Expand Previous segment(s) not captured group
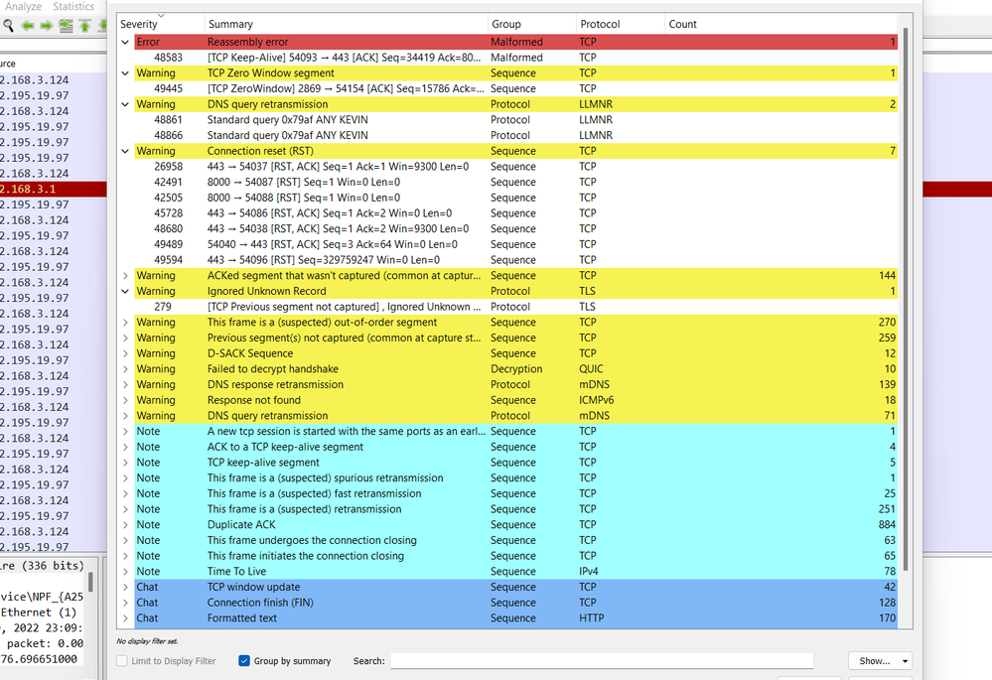This screenshot has height=680, width=992. 125,338
